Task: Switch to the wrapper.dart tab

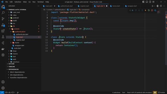Action: [x=132, y=6]
